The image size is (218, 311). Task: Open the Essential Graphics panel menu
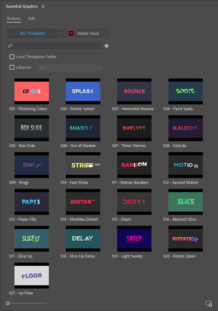[43, 7]
